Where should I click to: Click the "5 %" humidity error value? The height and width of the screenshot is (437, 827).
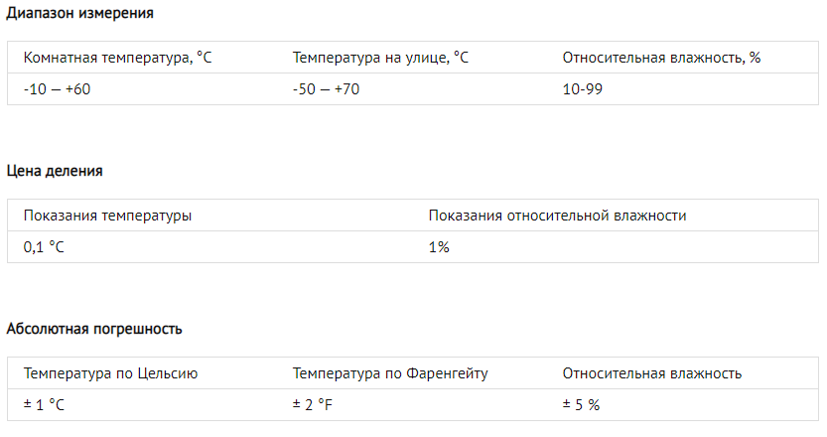pyautogui.click(x=588, y=405)
